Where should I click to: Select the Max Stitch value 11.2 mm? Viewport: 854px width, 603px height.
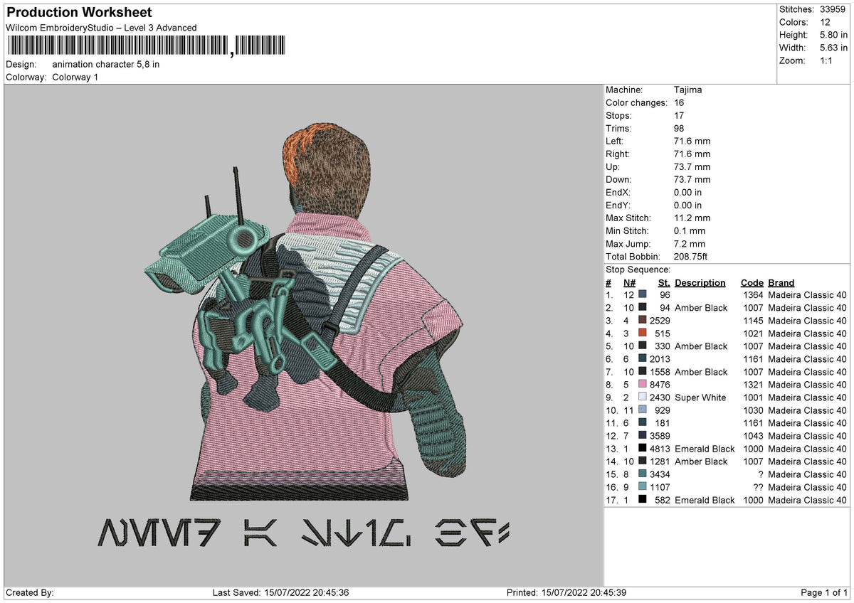click(x=692, y=218)
